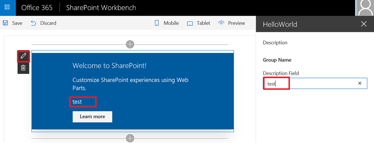374x143 pixels.
Task: Switch to Mobile view
Action: click(167, 23)
